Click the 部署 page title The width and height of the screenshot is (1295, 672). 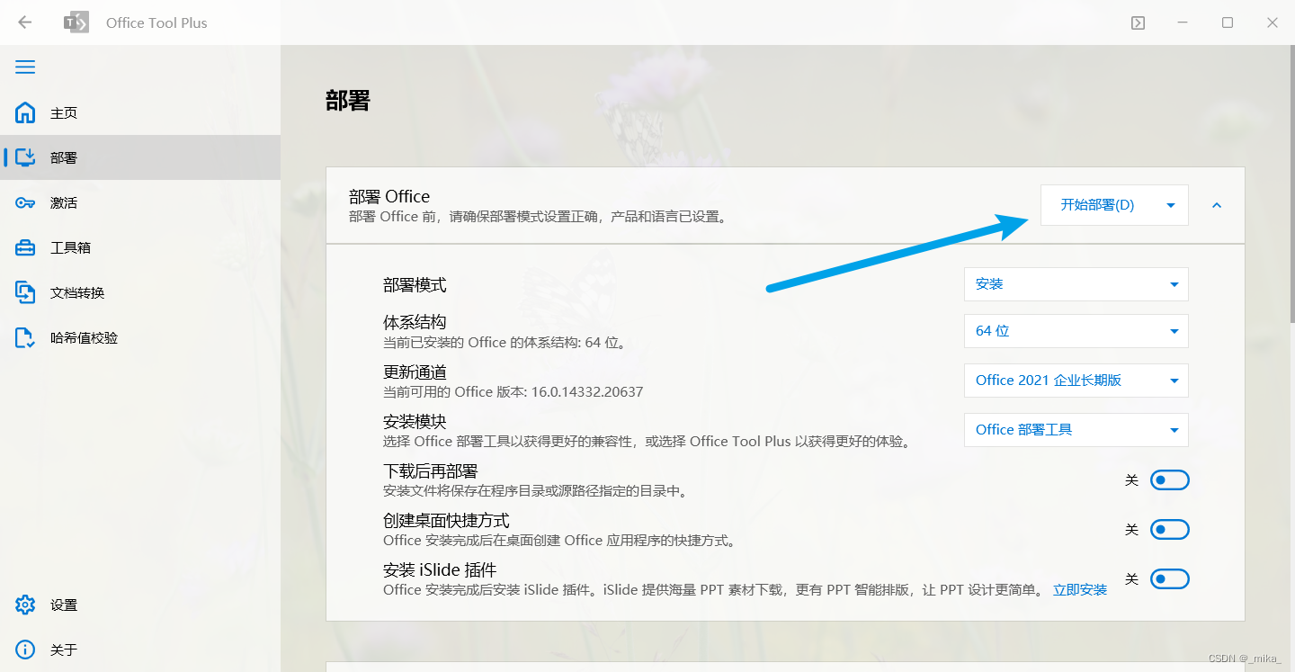(x=348, y=100)
